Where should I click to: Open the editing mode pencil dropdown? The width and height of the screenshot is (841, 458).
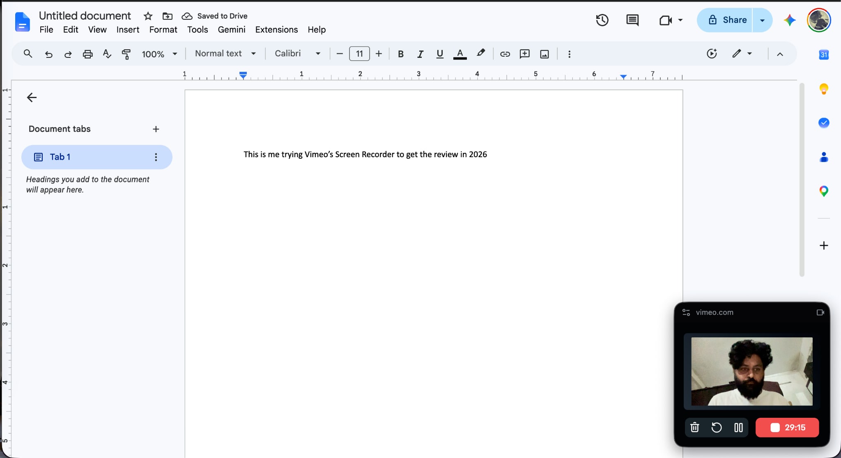click(x=742, y=54)
